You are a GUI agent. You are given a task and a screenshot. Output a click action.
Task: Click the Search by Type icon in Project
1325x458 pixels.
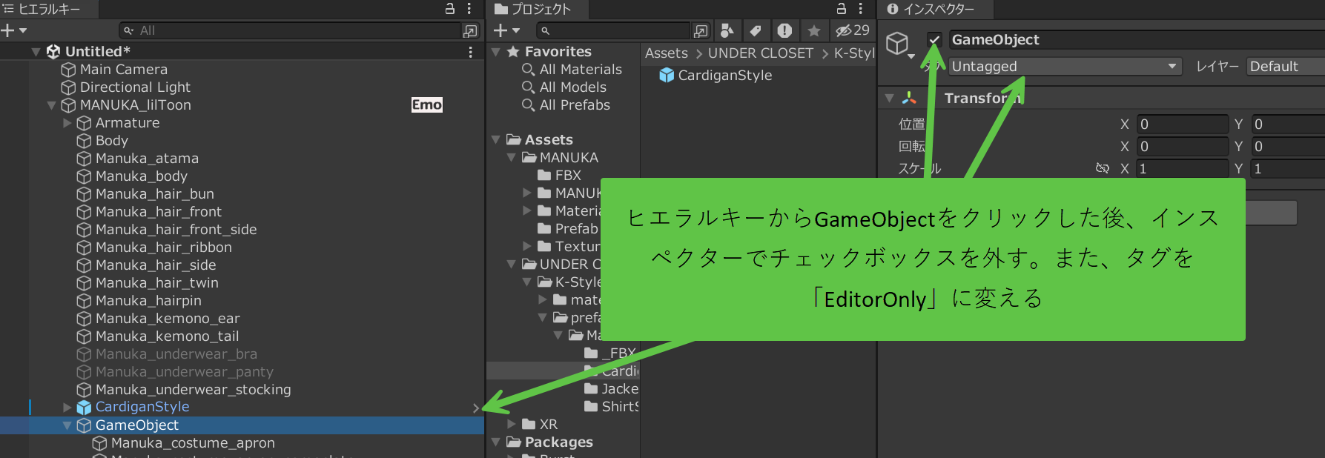[727, 30]
